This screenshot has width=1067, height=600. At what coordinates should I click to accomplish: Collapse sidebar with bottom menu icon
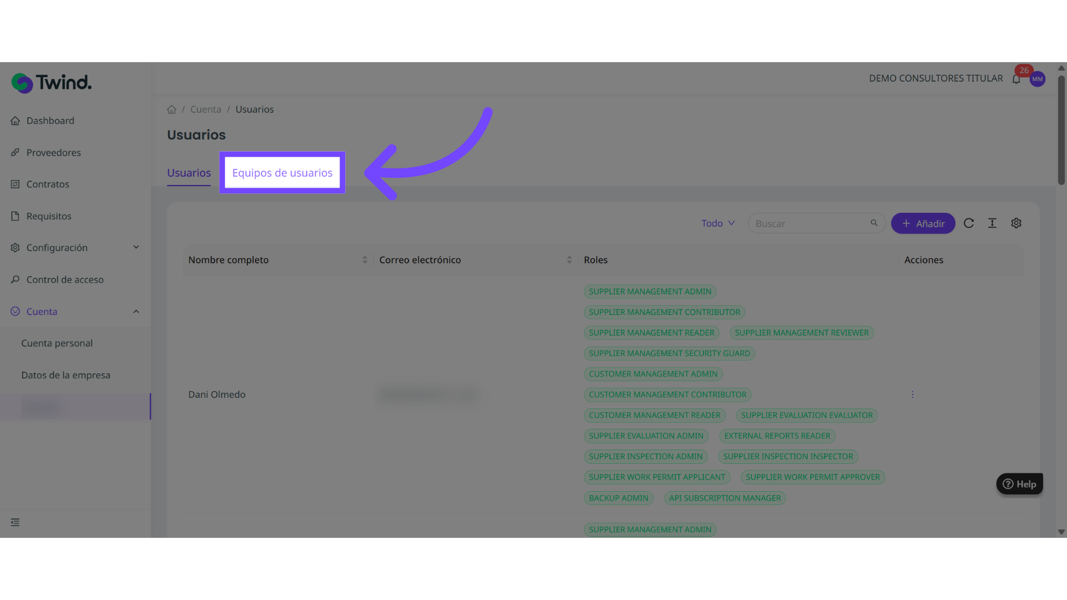15,522
